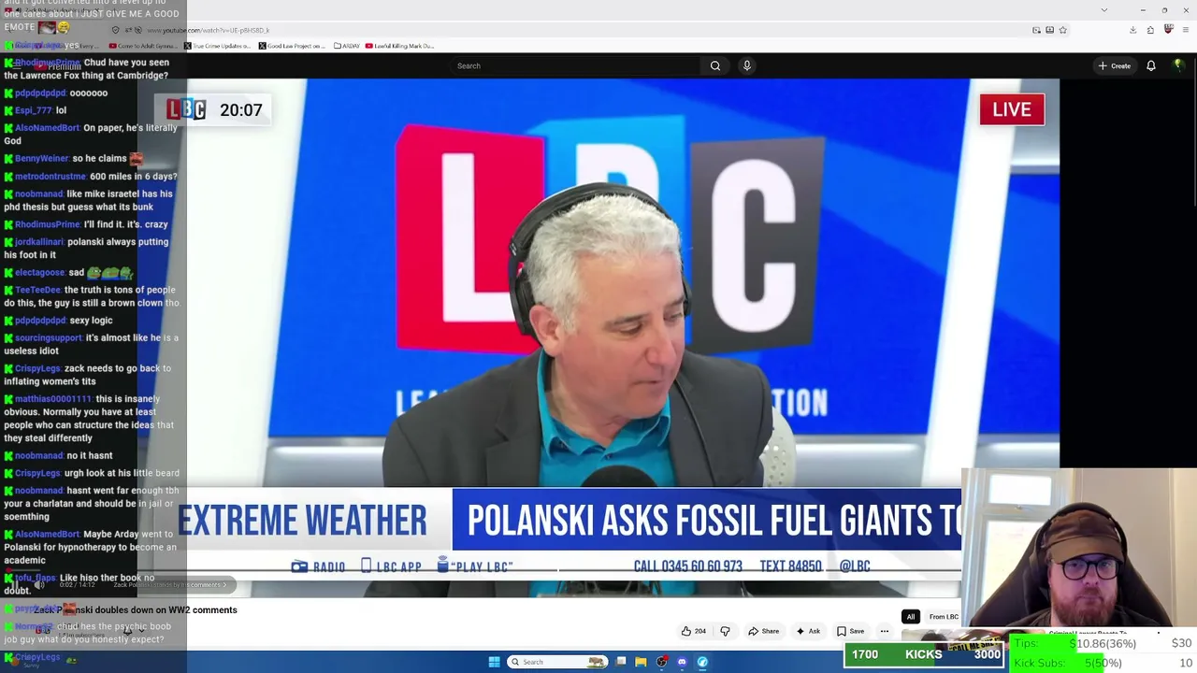Click the uBlock shield extension icon
Screen dimensions: 1197x673
pyautogui.click(x=1168, y=30)
